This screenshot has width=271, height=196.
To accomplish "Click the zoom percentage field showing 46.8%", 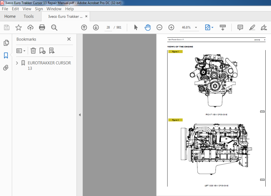I will [186, 27].
